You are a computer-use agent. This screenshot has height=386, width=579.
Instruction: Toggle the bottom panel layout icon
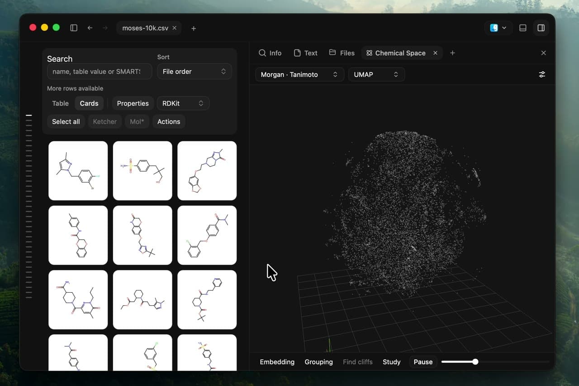pyautogui.click(x=522, y=28)
